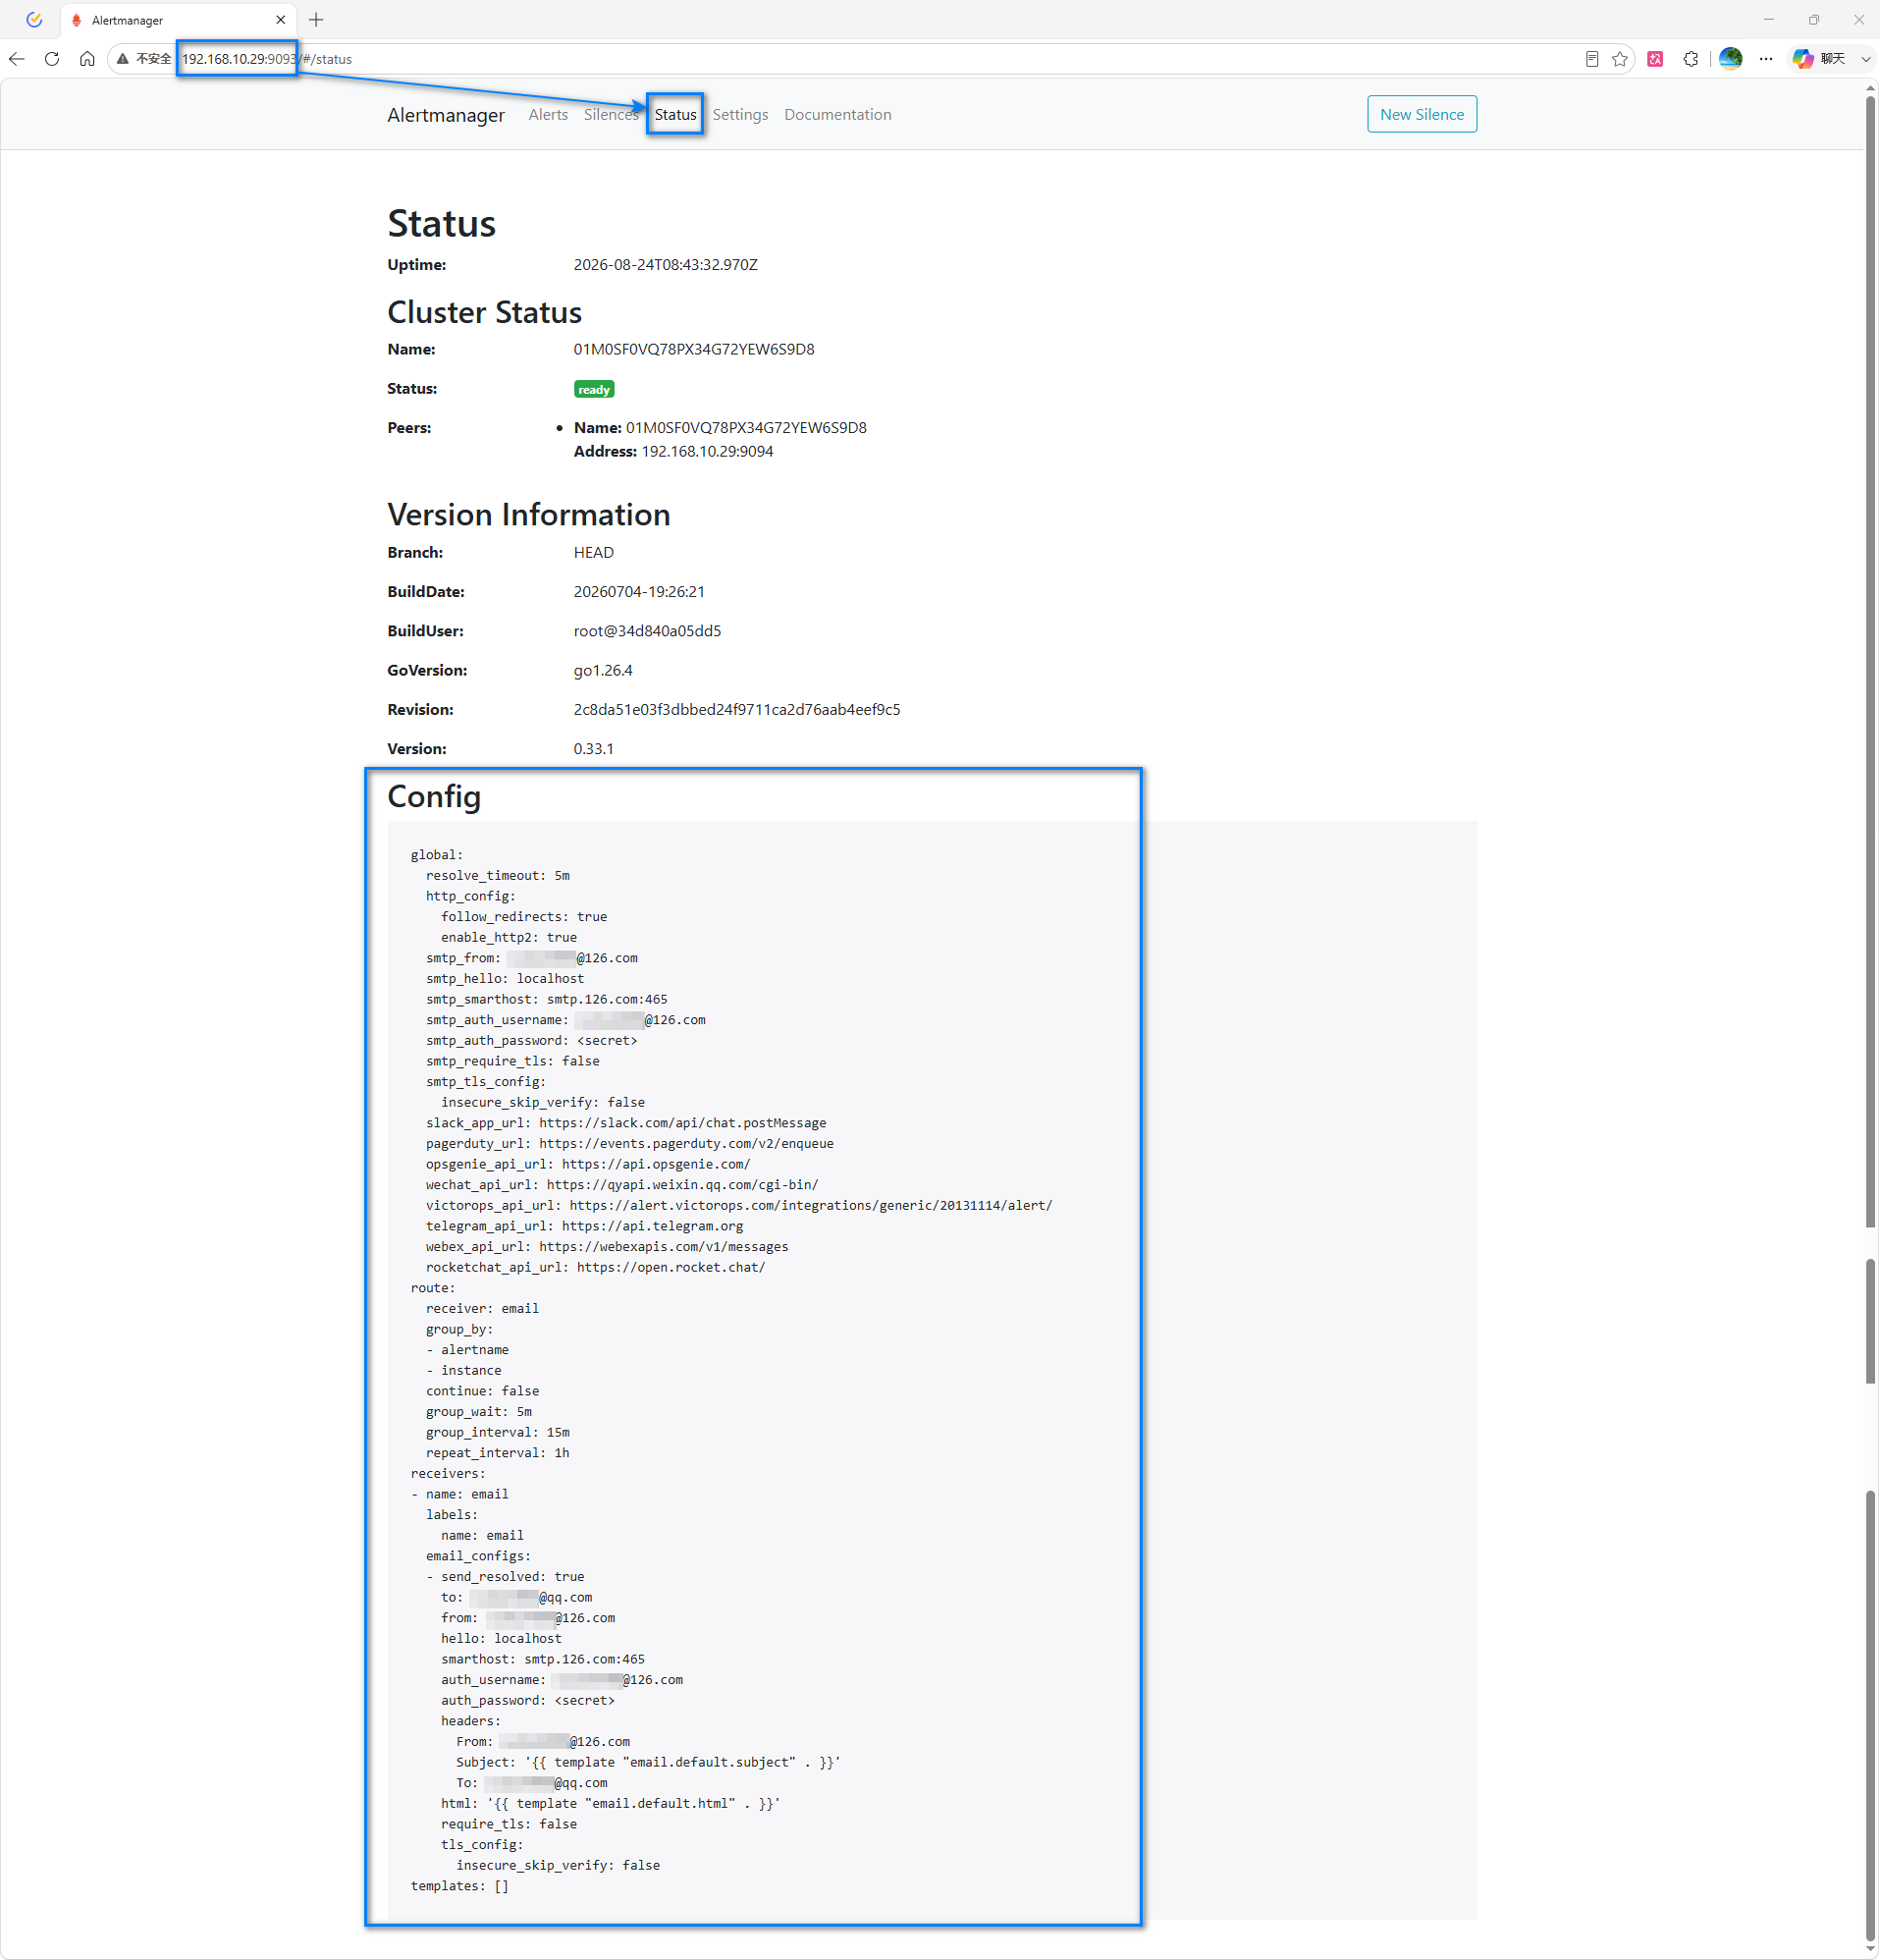Click the pinned checkmark icon left of the tab
The height and width of the screenshot is (1960, 1880).
[35, 20]
